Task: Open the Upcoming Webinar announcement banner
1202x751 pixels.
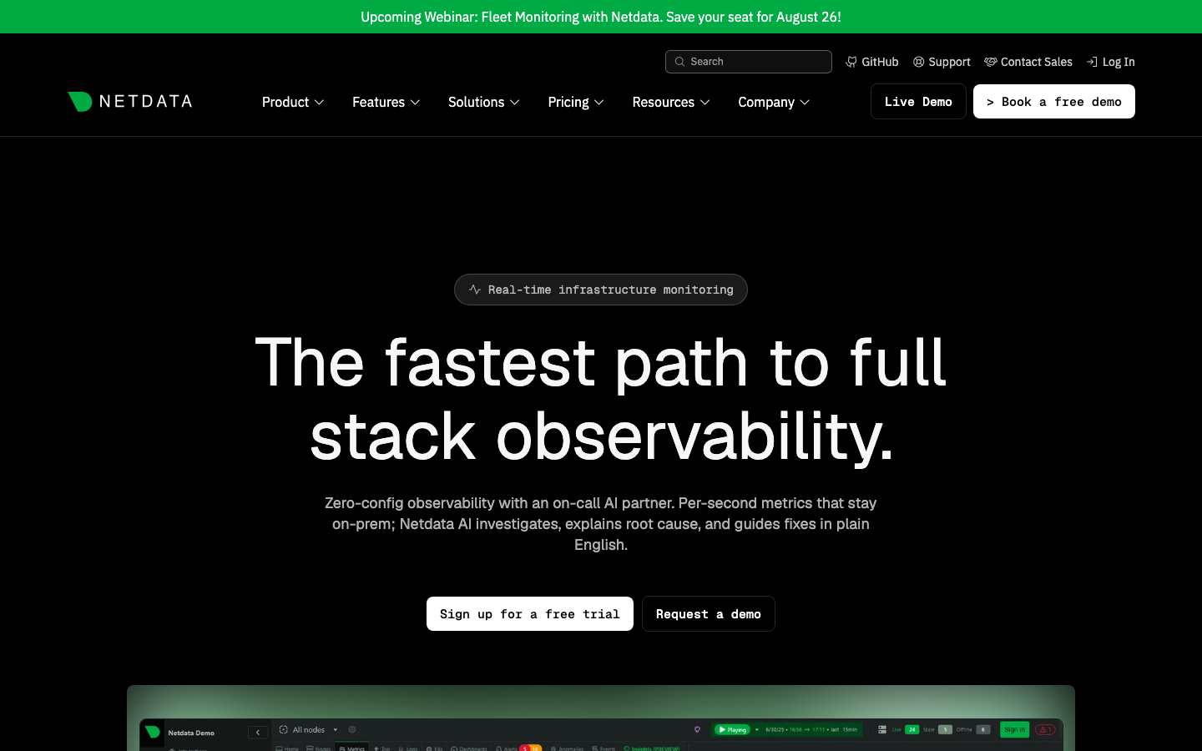Action: (601, 17)
